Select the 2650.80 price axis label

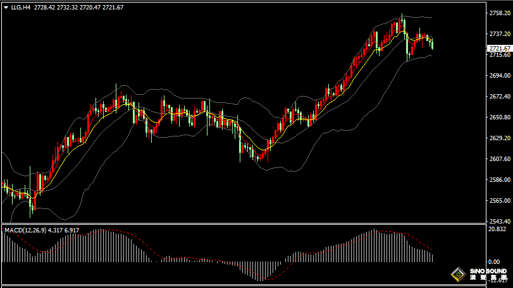(x=500, y=117)
